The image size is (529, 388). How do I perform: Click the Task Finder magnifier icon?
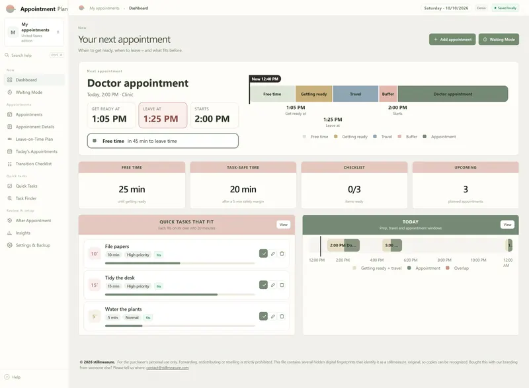9,198
